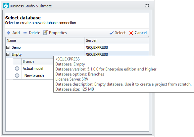The image size is (194, 137).
Task: Click the Cancel button
Action: 138,33
